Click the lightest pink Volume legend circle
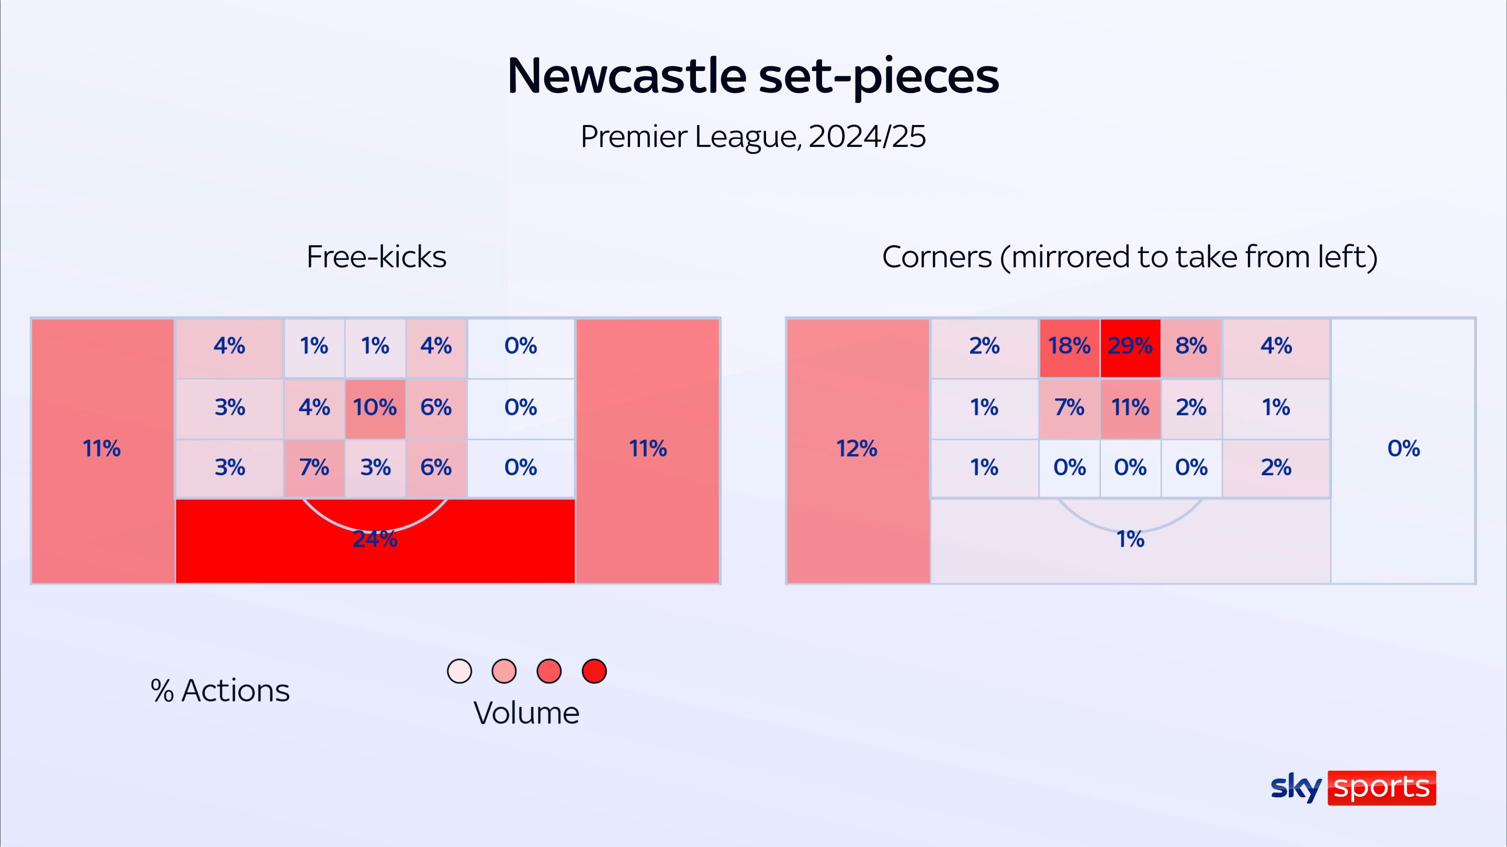The image size is (1507, 847). tap(459, 671)
